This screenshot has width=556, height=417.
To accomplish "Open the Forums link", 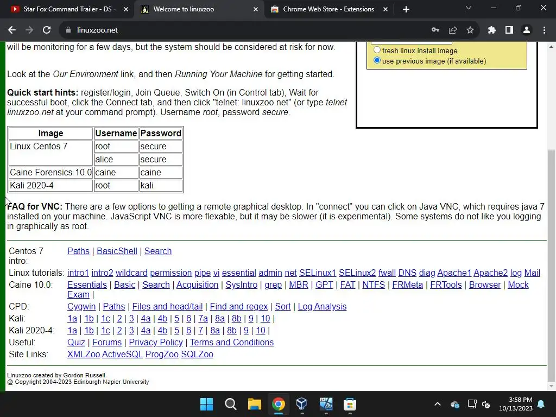I will (x=107, y=342).
